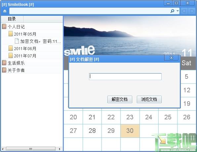The width and height of the screenshot is (197, 152).
Task: Expand the 2011年06月 folder
Action: point(11,48)
